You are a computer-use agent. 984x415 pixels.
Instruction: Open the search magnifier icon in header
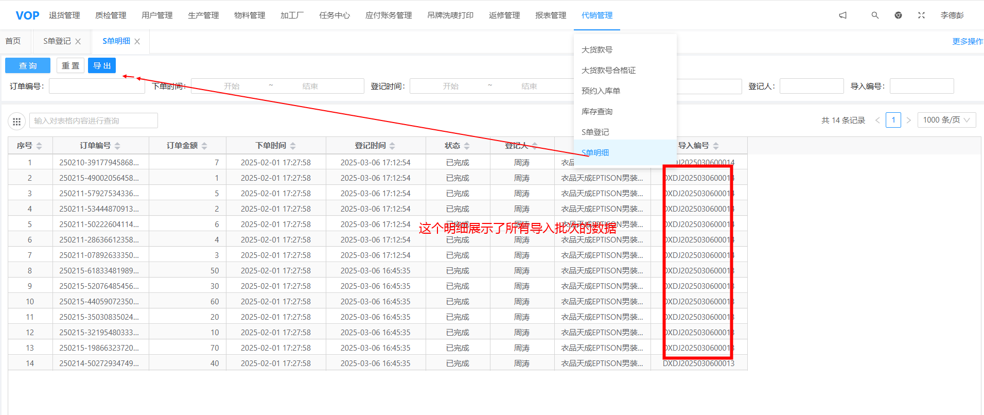point(875,15)
